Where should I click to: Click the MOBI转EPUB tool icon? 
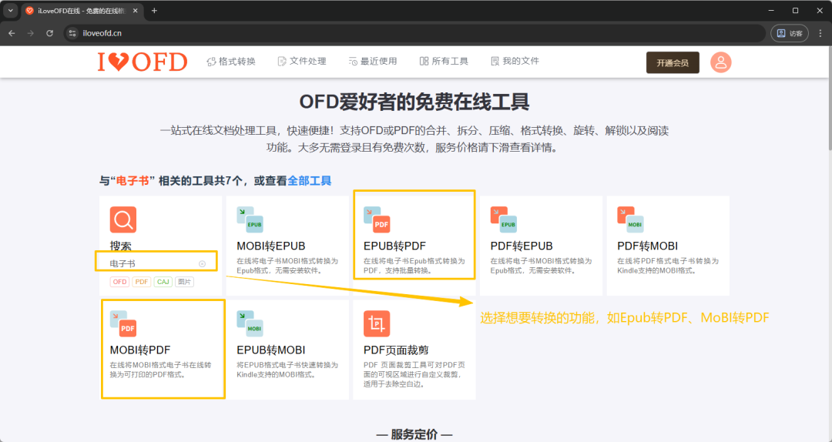pos(250,219)
